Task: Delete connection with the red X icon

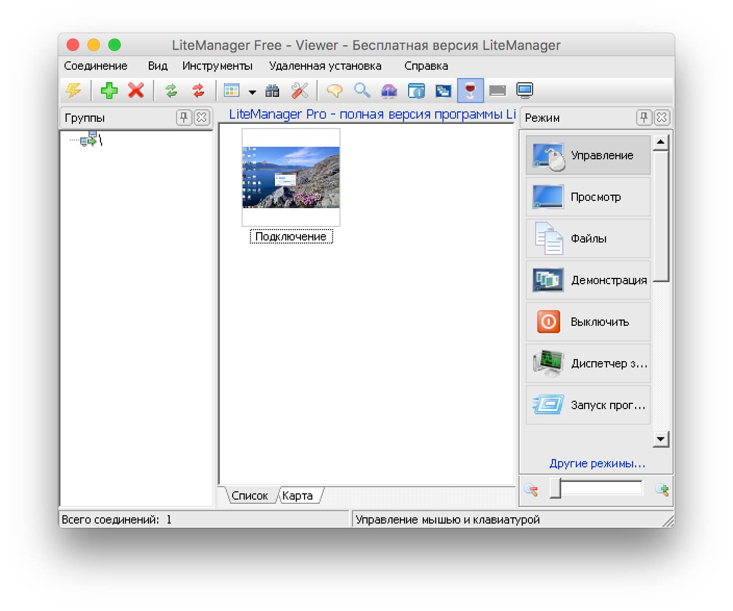Action: tap(136, 91)
